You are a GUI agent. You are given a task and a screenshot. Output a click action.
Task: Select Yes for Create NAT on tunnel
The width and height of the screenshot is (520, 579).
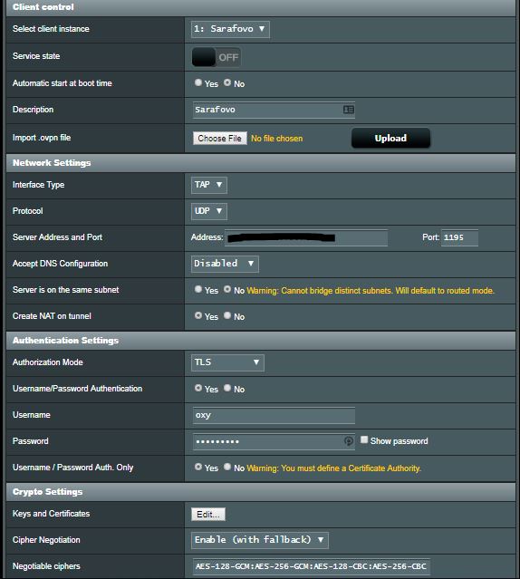click(x=198, y=315)
